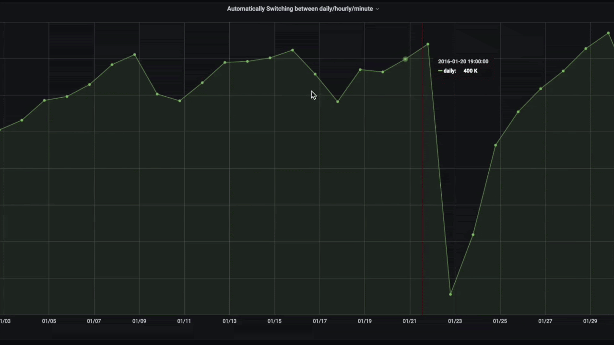Select the 01/29 x-axis date label
The image size is (614, 345).
(x=590, y=321)
